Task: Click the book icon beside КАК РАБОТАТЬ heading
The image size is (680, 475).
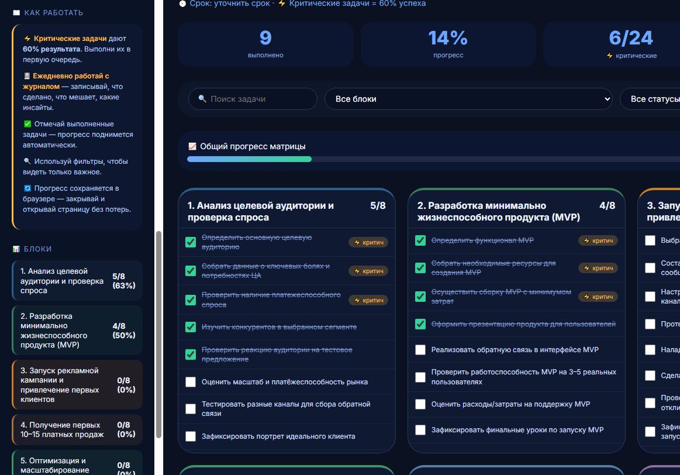Action: (16, 13)
